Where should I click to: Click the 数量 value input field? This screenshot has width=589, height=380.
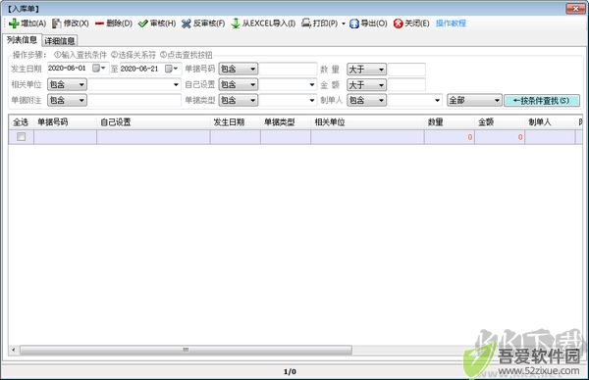click(406, 70)
